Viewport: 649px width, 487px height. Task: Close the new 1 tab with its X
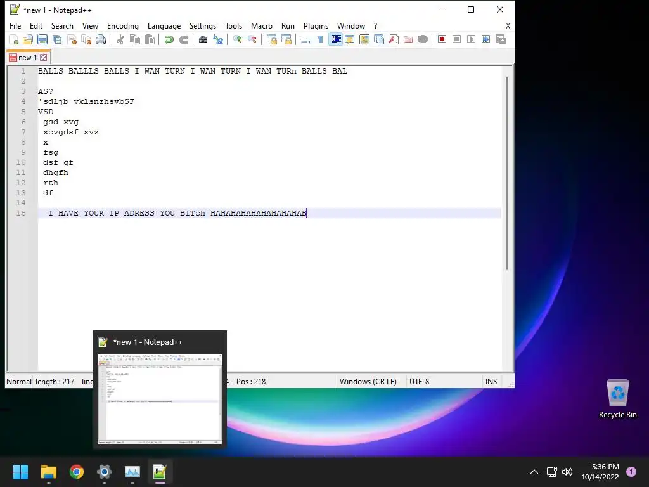tap(44, 58)
